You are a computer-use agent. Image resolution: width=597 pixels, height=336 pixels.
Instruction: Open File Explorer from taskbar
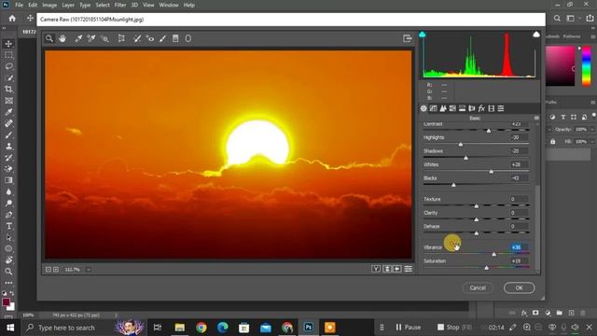[x=180, y=328]
